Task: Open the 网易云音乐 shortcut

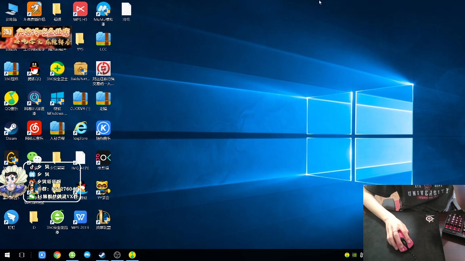Action: (x=34, y=130)
